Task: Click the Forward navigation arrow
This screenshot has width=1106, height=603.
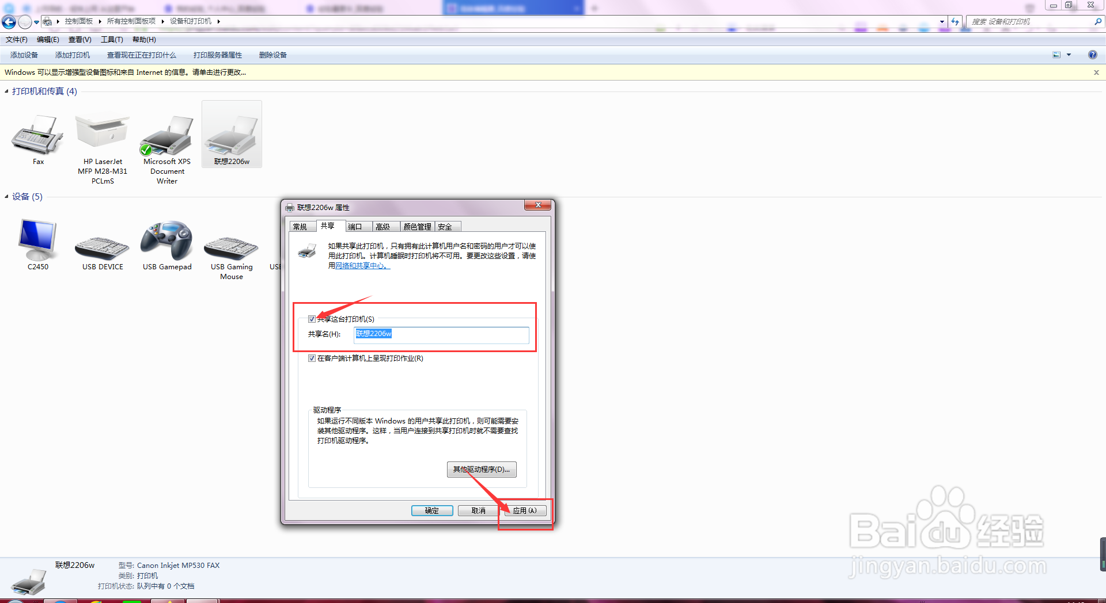Action: 24,22
